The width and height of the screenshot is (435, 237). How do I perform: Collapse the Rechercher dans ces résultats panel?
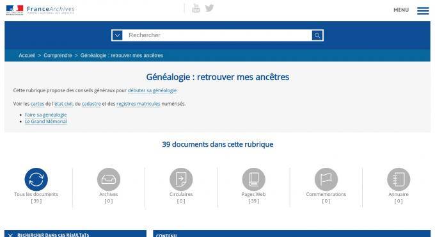tap(75, 234)
